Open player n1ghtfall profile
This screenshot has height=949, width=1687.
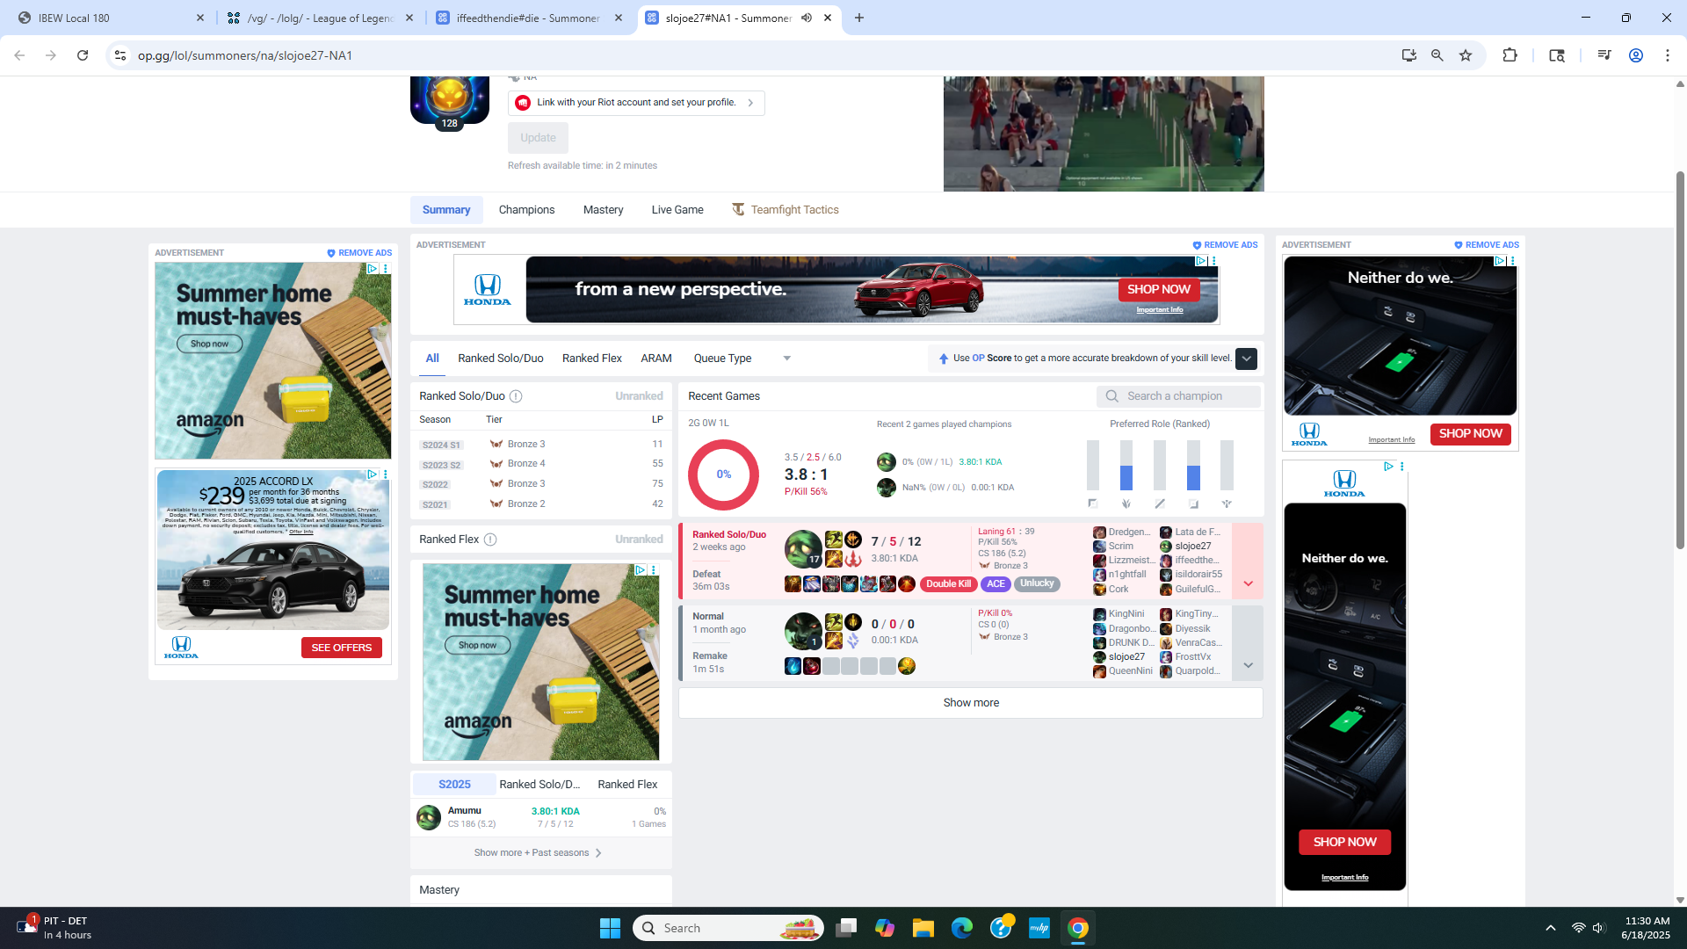click(x=1127, y=575)
